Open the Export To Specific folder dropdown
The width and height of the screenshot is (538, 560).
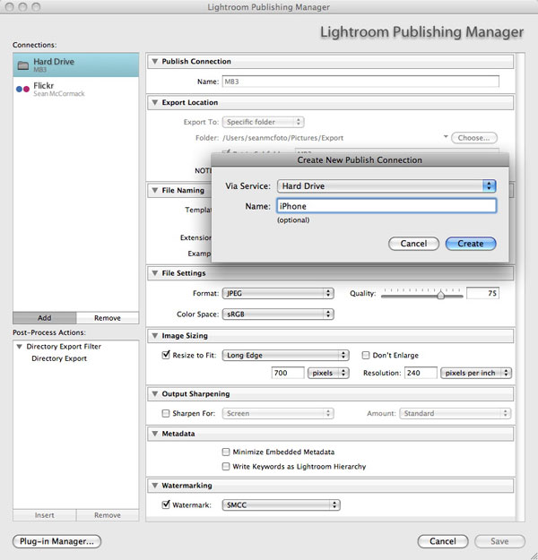263,122
